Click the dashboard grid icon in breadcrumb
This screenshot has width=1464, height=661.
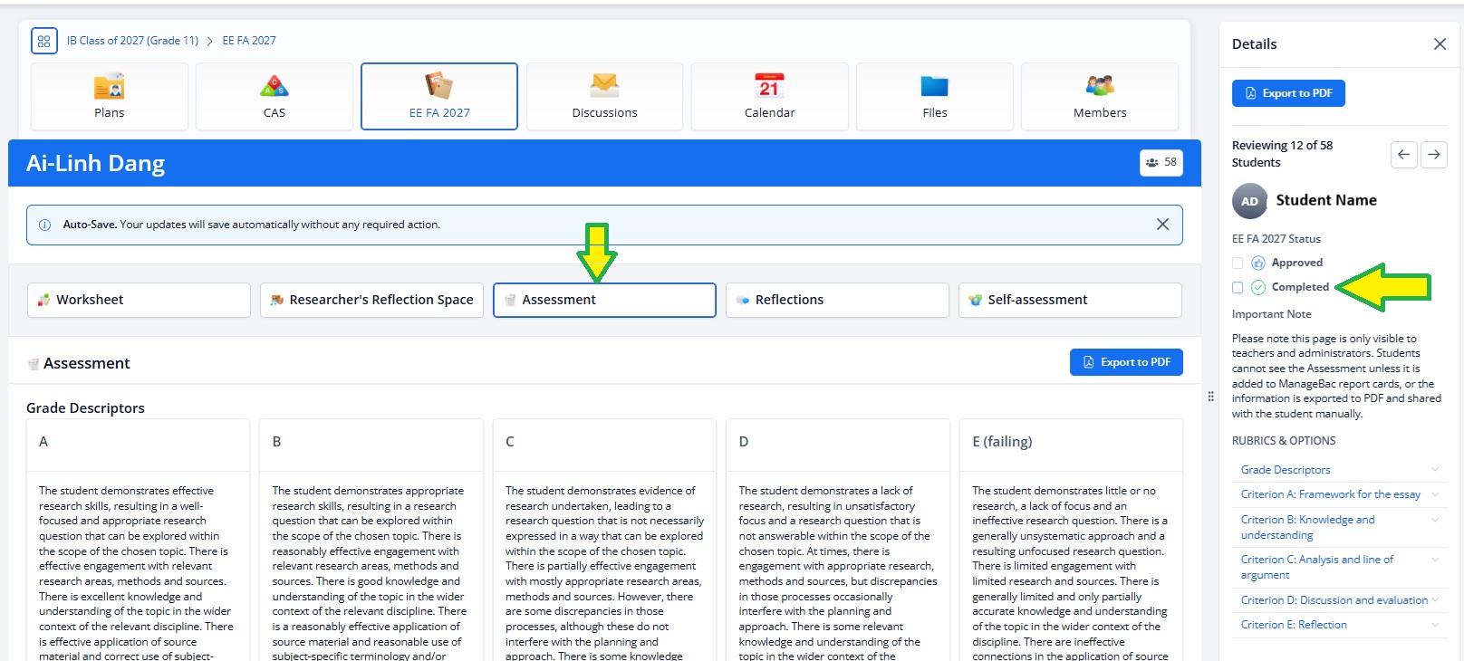pos(43,41)
